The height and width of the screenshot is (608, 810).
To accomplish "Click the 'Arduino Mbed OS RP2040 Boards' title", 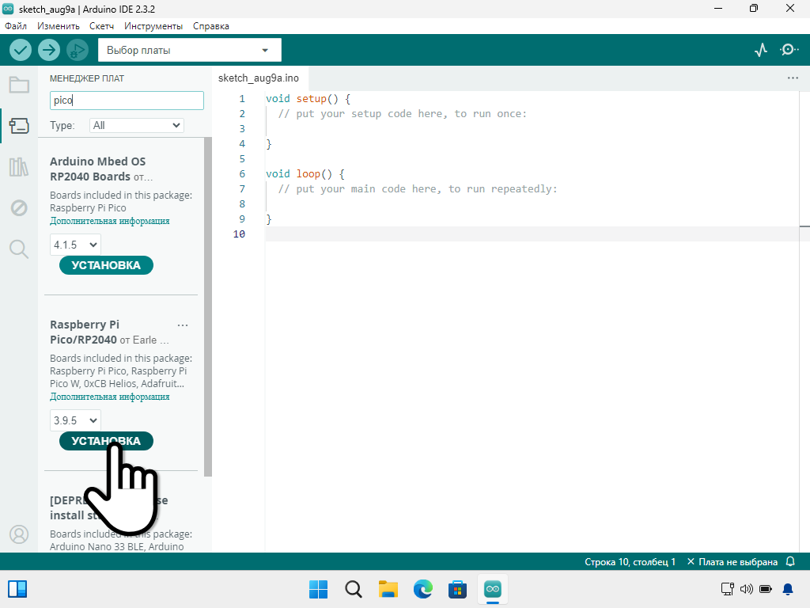I will (x=97, y=169).
